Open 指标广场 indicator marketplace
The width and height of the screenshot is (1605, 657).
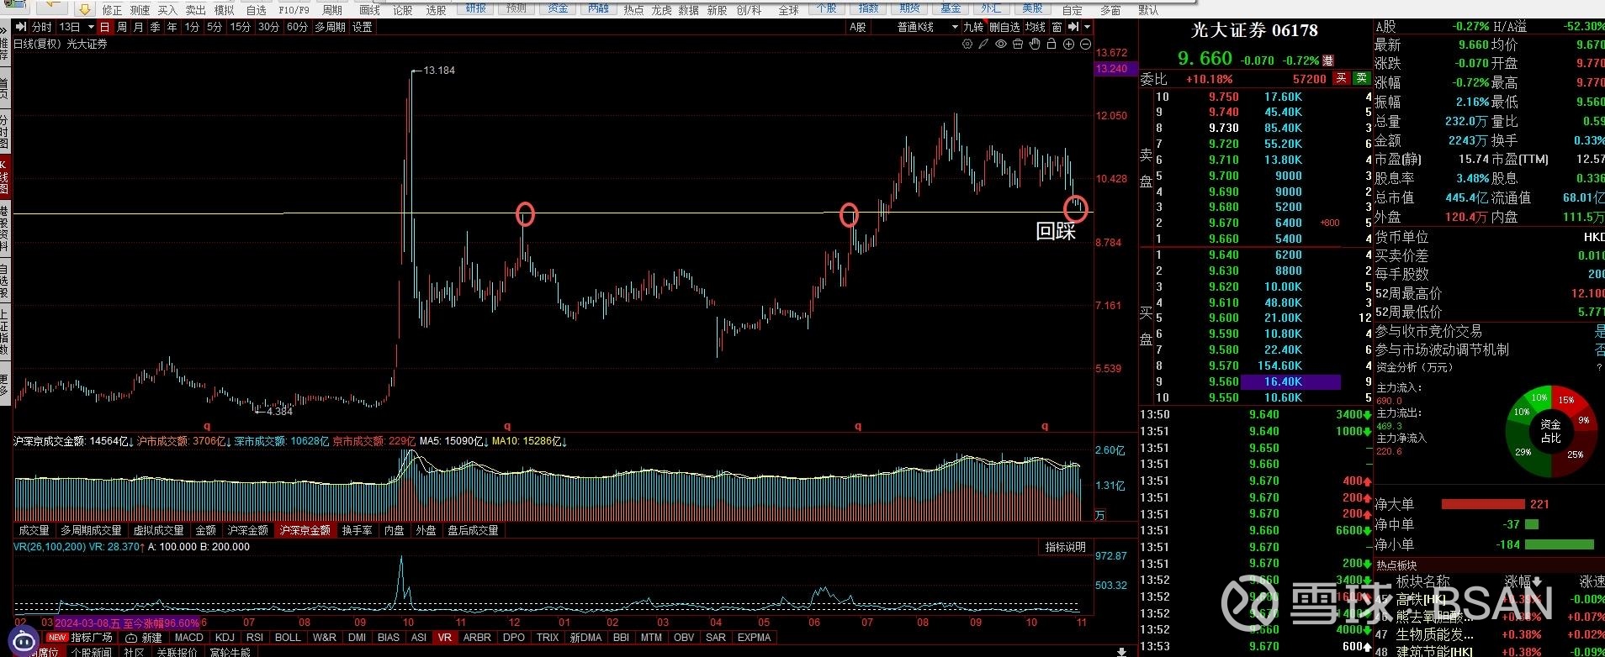click(x=93, y=638)
